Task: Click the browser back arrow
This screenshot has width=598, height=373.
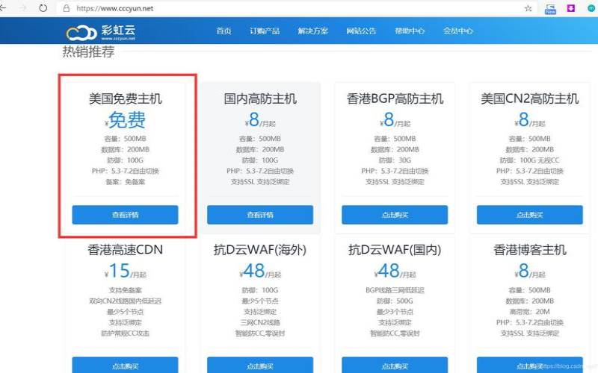Action: (3, 8)
